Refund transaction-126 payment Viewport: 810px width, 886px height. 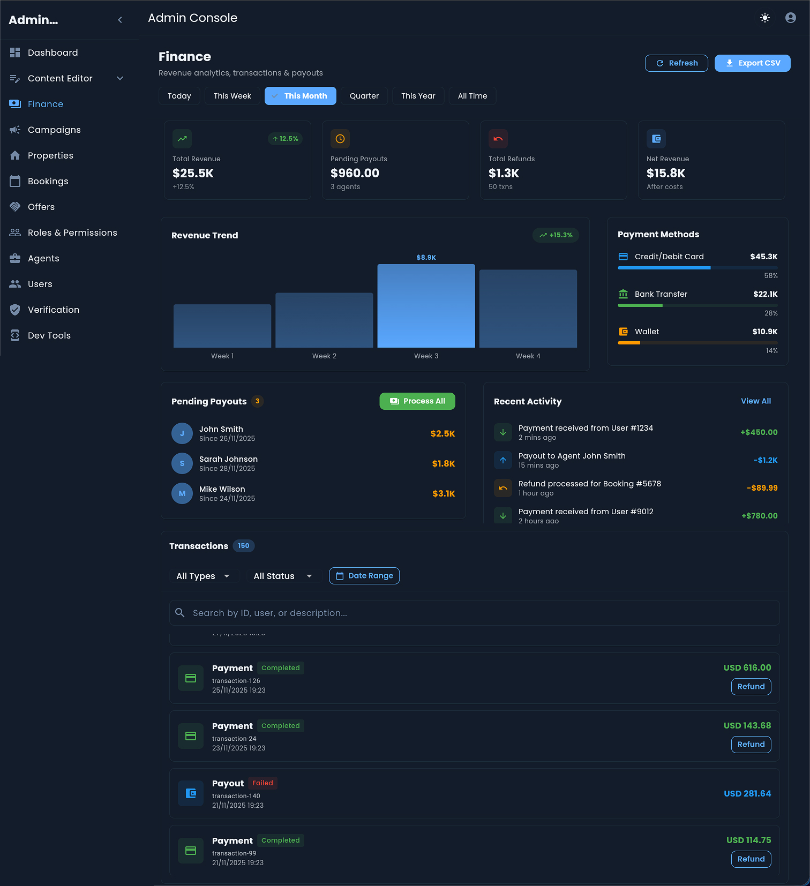(x=751, y=687)
